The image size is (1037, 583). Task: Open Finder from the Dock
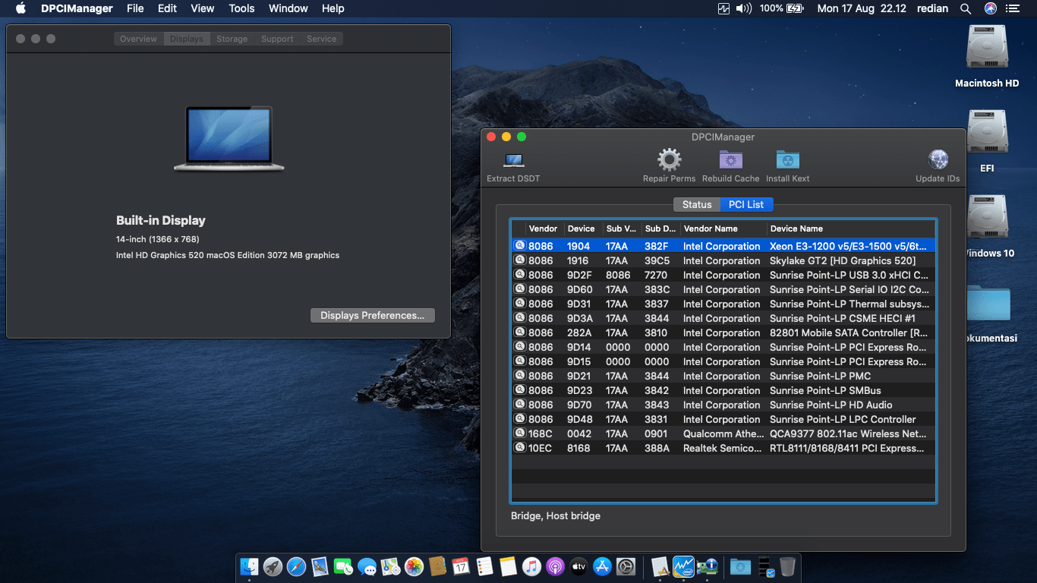tap(249, 566)
